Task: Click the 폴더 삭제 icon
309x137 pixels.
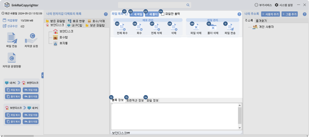Action: (x=213, y=27)
